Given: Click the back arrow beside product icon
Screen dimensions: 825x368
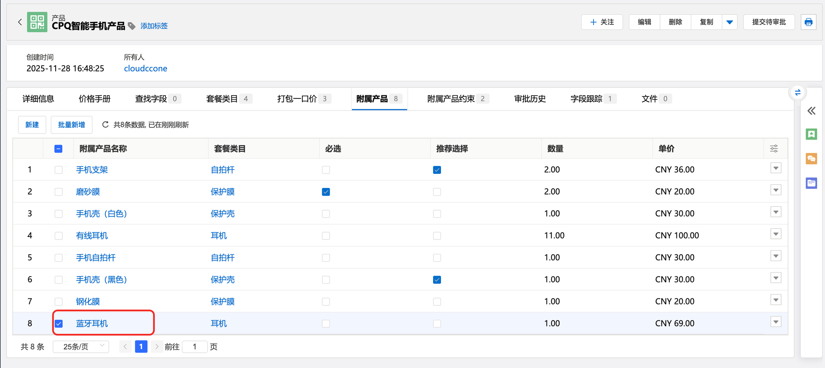Looking at the screenshot, I should pyautogui.click(x=20, y=22).
